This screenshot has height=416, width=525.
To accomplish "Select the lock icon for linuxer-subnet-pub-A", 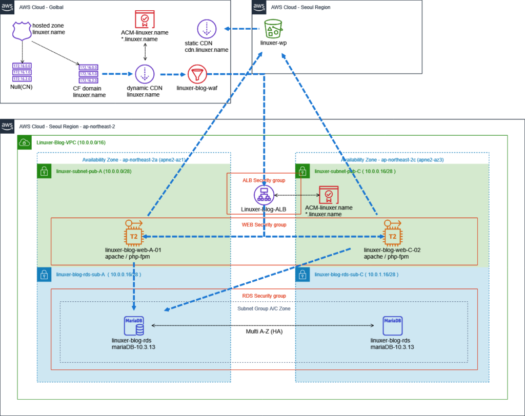I will (44, 171).
